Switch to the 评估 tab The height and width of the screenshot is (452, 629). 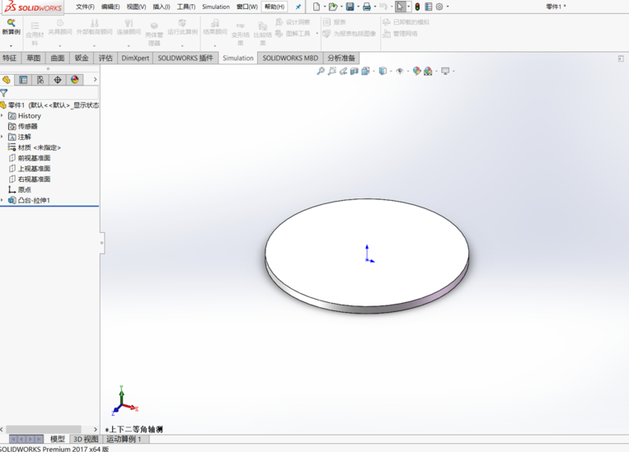point(106,58)
